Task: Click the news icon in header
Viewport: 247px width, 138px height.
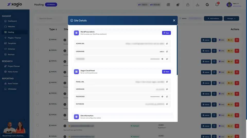Action: tap(168, 5)
